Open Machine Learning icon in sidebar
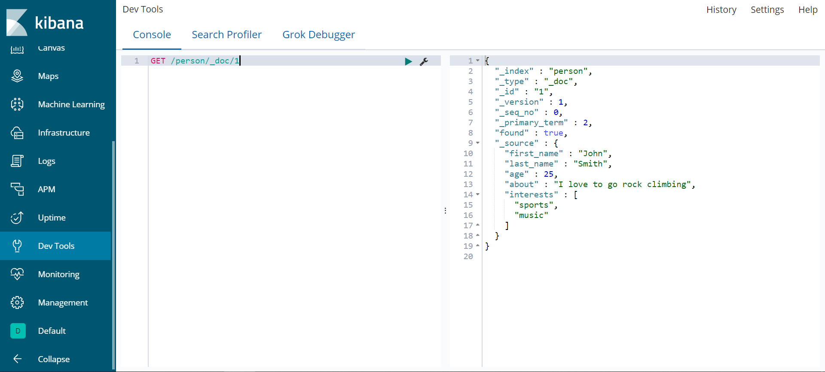The image size is (825, 372). [17, 104]
